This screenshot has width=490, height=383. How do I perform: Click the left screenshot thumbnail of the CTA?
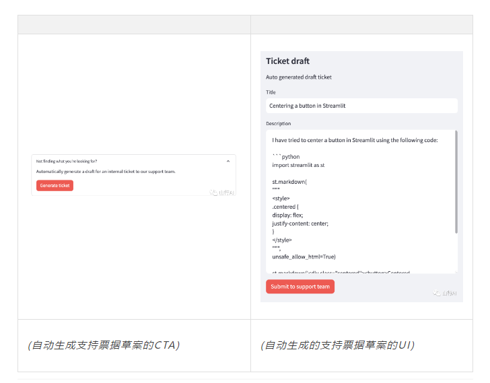[134, 175]
